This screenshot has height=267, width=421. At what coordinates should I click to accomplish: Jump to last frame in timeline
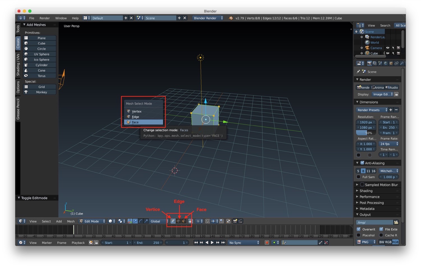pyautogui.click(x=223, y=243)
